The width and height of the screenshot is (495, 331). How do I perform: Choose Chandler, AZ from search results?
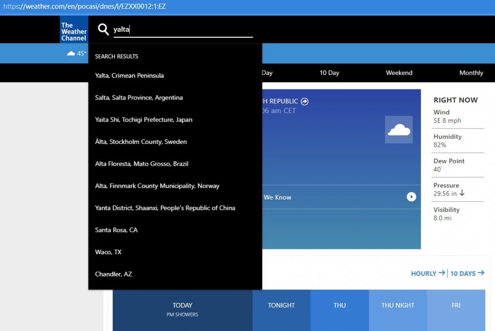click(x=114, y=274)
